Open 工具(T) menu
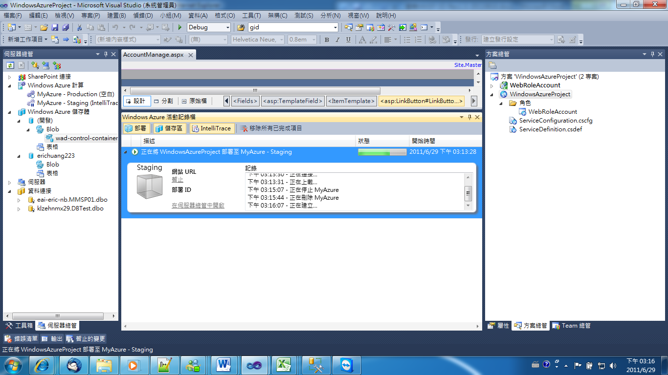The image size is (668, 375). [251, 16]
